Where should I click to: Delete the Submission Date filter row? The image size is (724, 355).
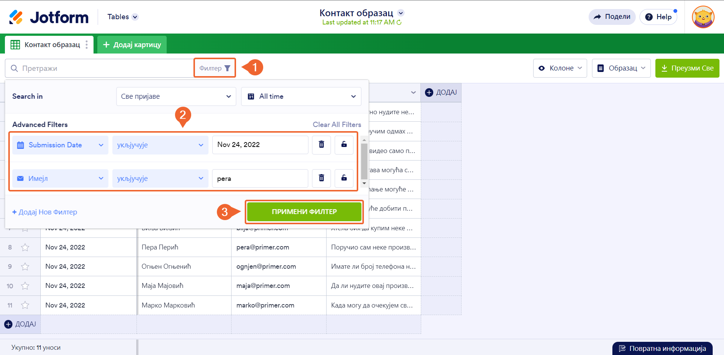321,145
